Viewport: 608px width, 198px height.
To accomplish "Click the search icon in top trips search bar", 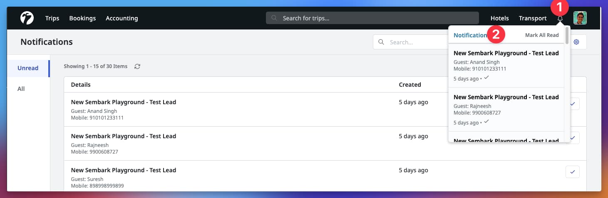I will point(274,18).
